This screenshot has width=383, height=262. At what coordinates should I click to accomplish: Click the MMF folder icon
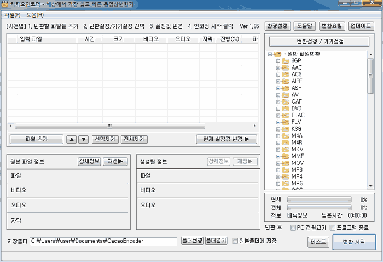click(x=286, y=156)
